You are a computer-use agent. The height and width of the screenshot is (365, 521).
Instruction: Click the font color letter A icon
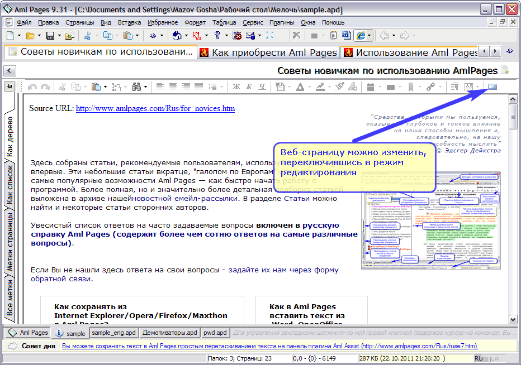point(300,87)
